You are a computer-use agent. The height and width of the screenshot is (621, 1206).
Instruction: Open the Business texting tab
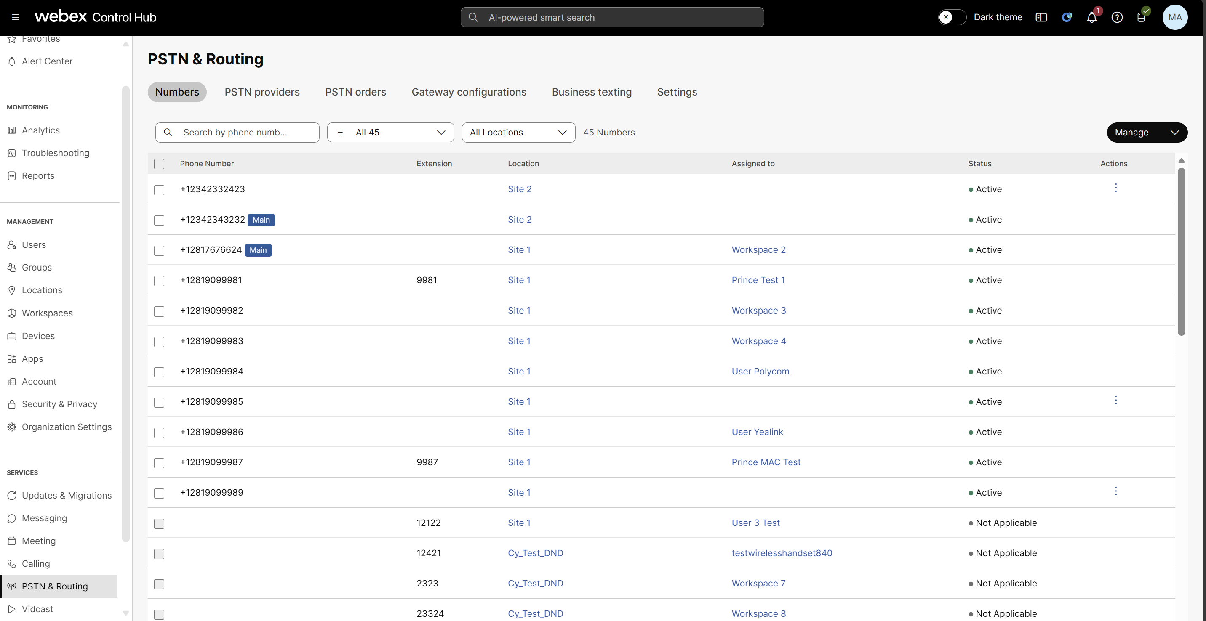pos(591,92)
